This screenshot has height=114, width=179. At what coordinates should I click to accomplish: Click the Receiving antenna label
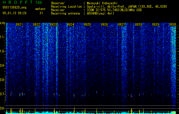click(65, 13)
